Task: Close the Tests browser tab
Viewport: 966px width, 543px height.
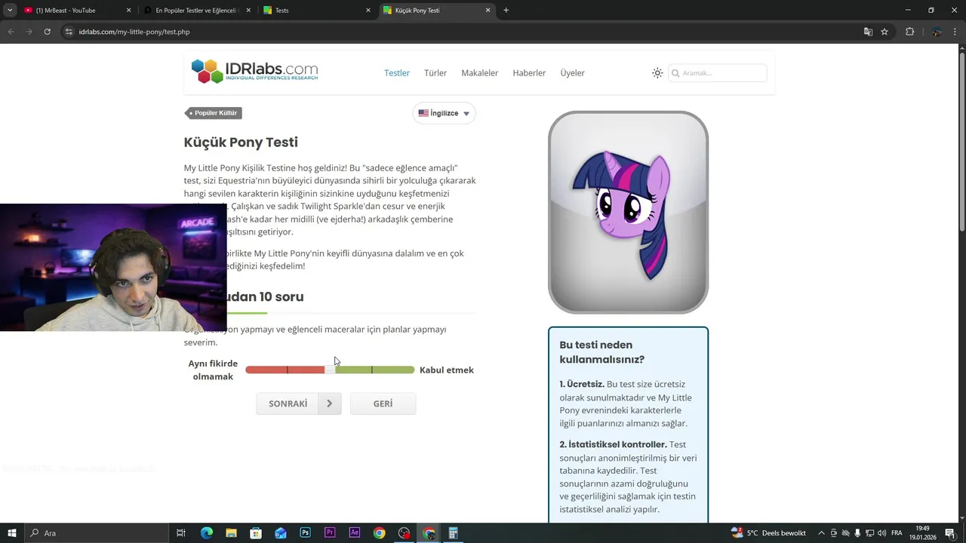Action: point(368,11)
